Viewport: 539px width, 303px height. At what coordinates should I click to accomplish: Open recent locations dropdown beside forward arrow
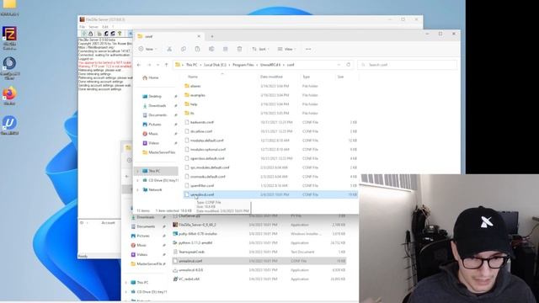pos(157,65)
